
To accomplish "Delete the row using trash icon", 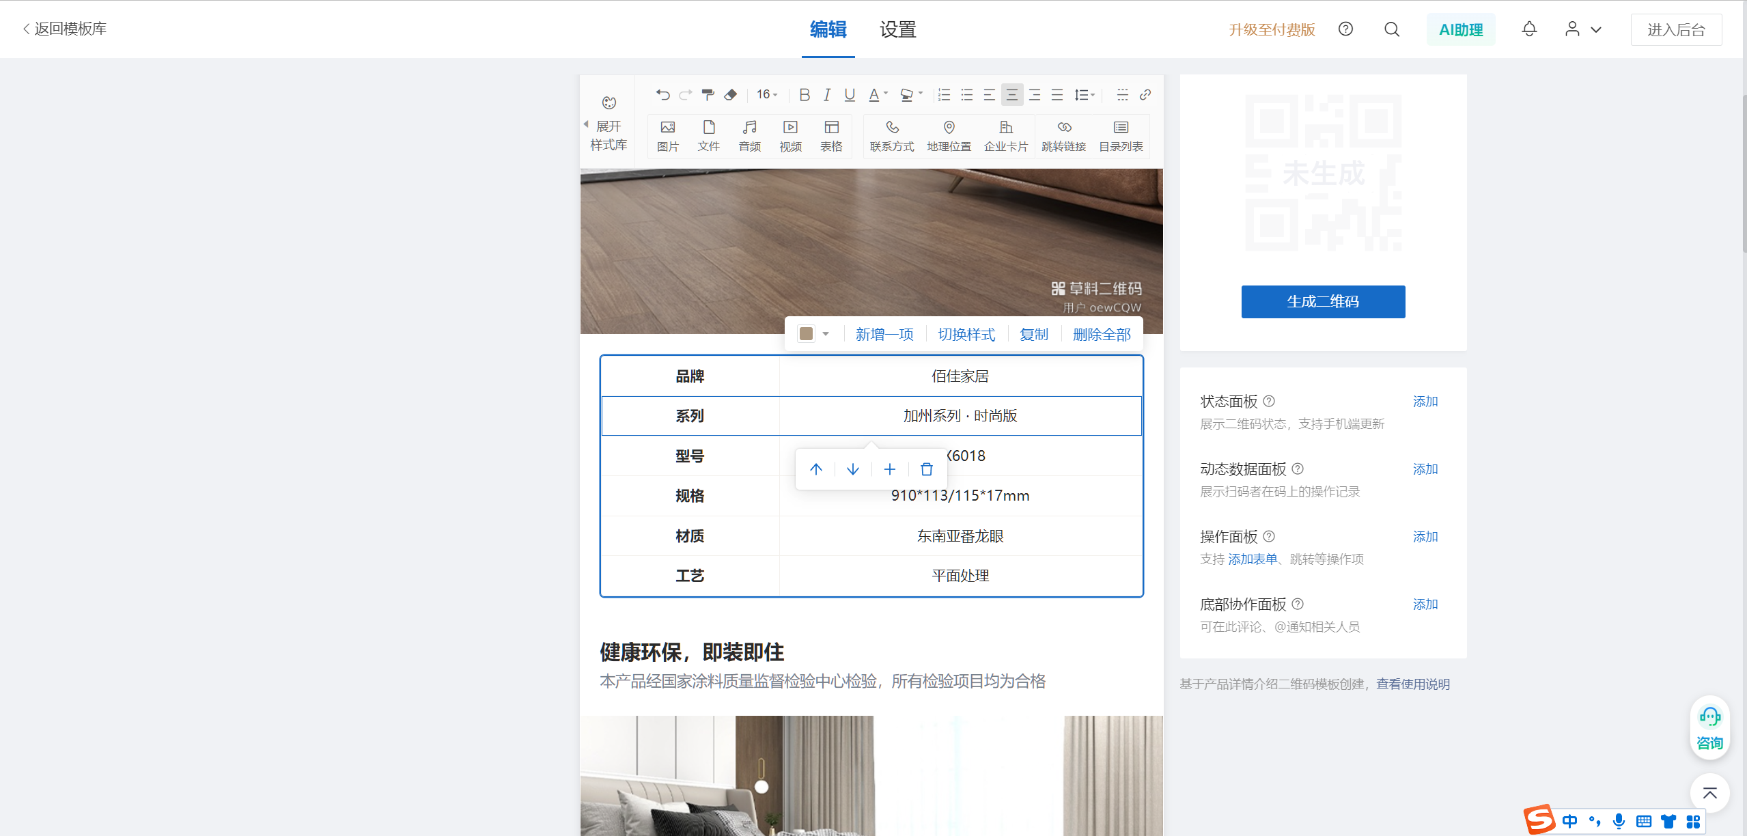I will pyautogui.click(x=926, y=469).
